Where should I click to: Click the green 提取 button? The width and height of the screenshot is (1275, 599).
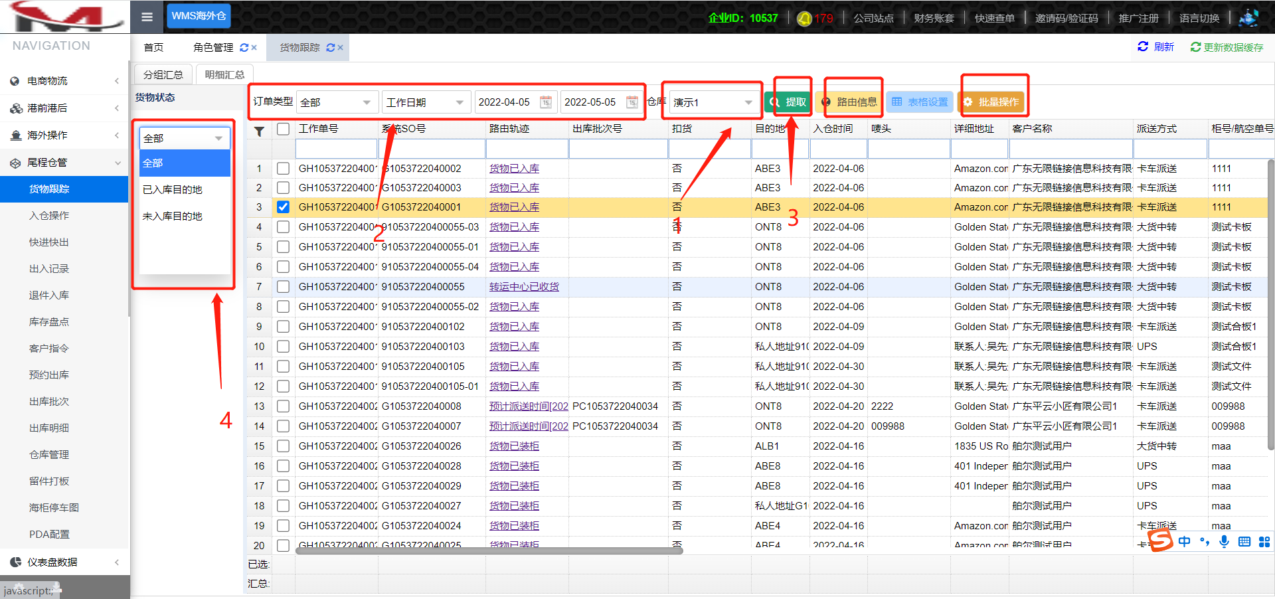(x=788, y=102)
